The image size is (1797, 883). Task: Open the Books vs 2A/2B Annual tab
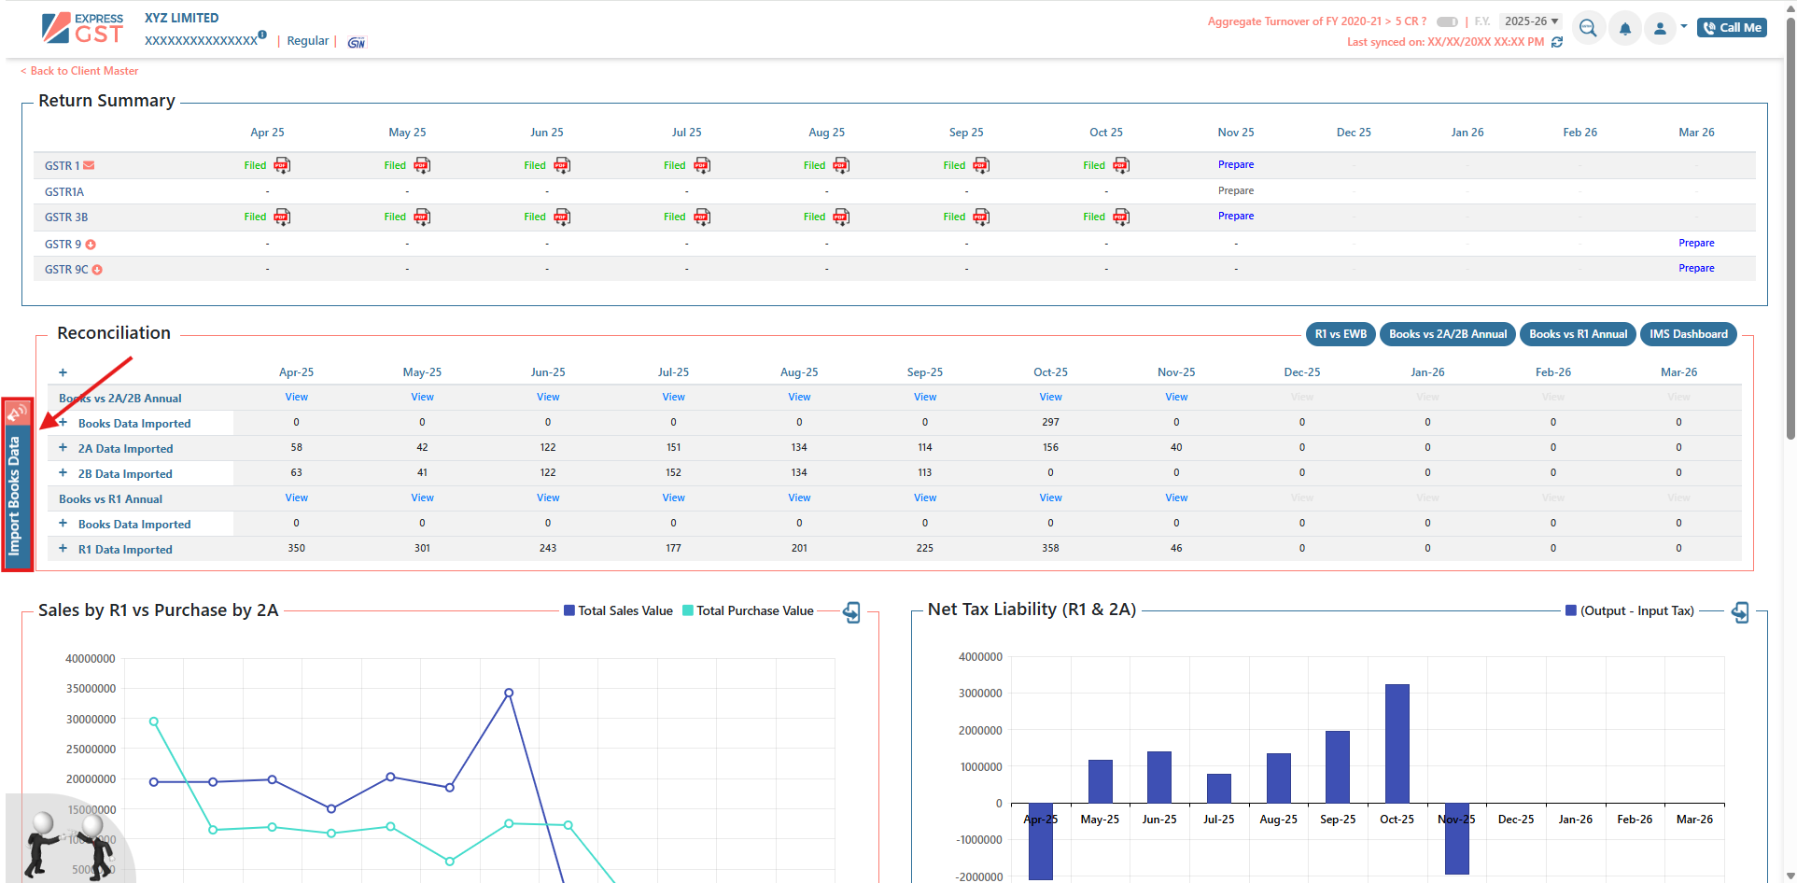pyautogui.click(x=1447, y=334)
